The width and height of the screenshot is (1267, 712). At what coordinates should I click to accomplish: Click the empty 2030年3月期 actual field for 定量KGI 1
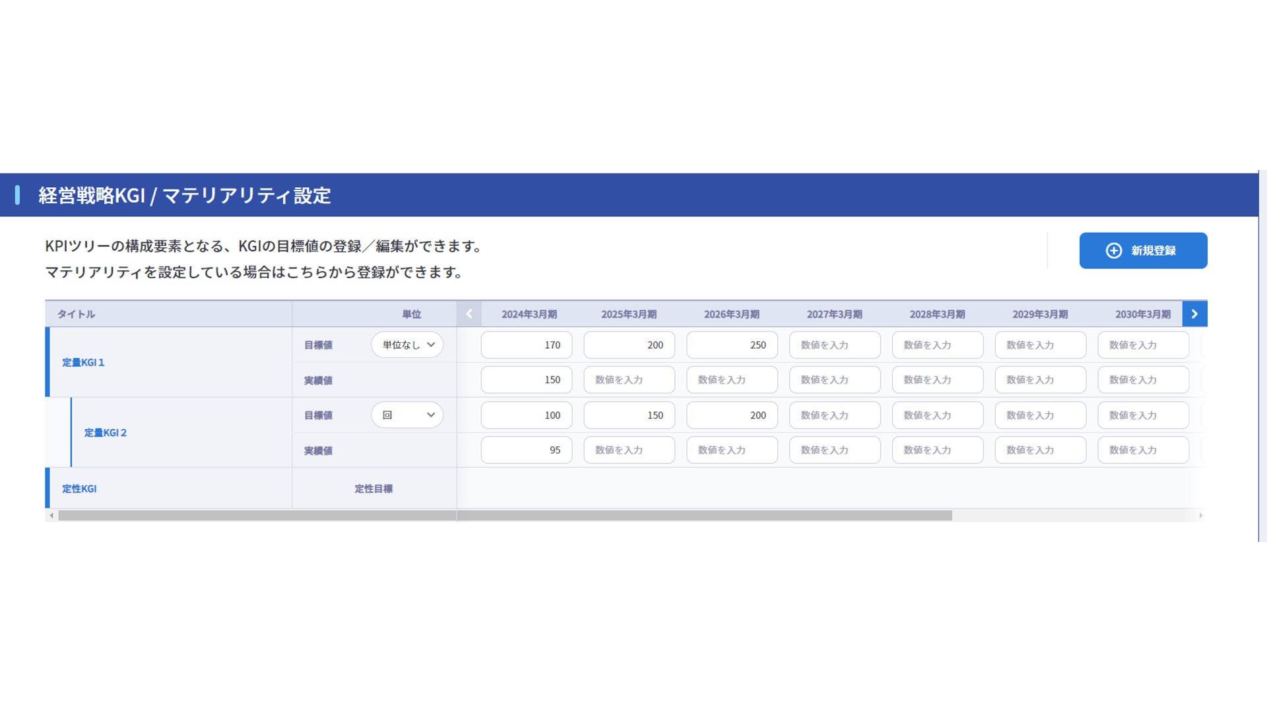pos(1143,380)
